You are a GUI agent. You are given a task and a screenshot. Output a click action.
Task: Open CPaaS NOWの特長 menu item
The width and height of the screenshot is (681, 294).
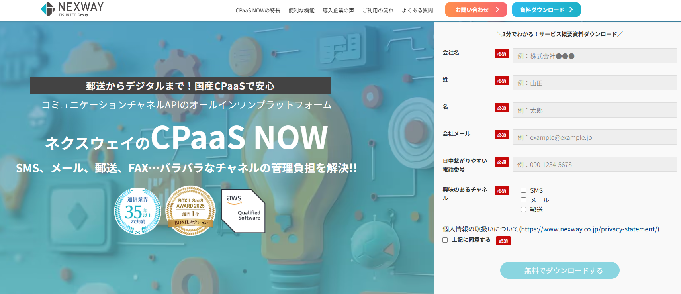pos(258,10)
